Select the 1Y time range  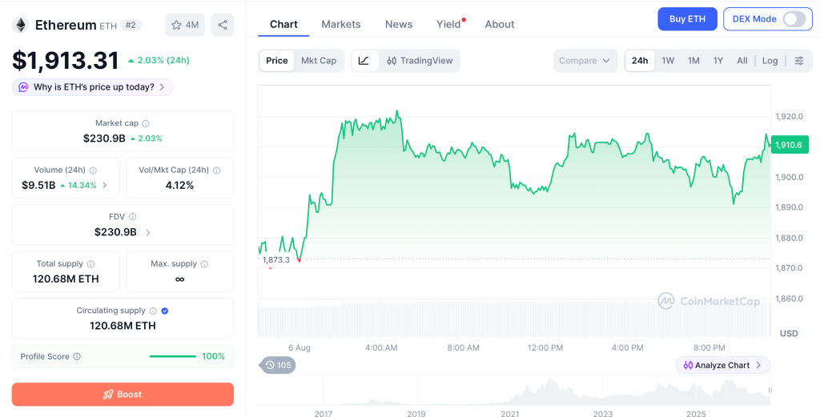click(718, 61)
